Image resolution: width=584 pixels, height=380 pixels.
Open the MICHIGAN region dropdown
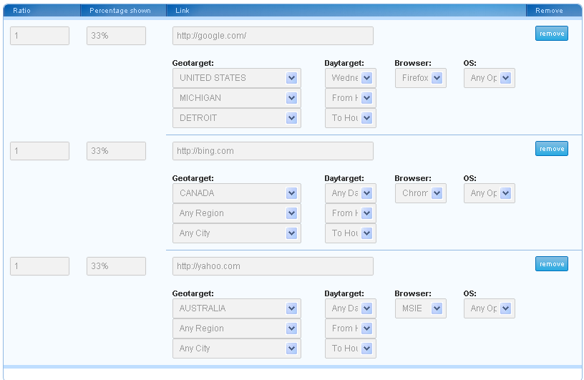coord(237,98)
